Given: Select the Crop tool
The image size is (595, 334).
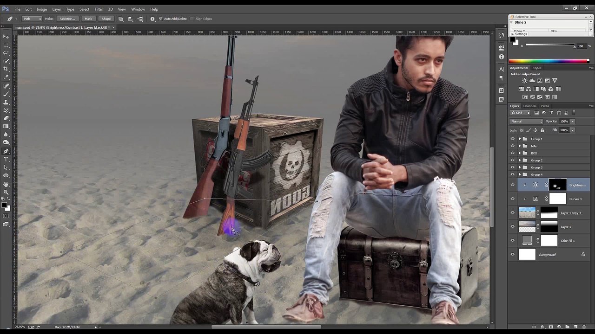Looking at the screenshot, I should click(6, 69).
